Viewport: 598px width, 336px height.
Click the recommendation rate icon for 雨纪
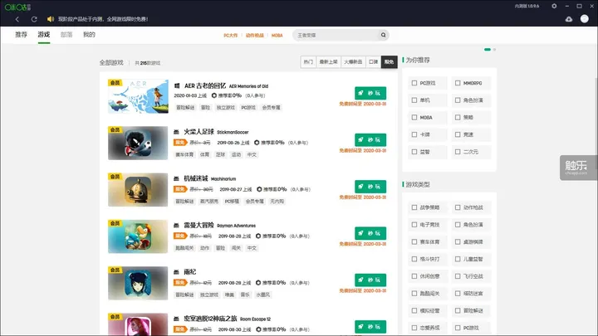point(258,283)
